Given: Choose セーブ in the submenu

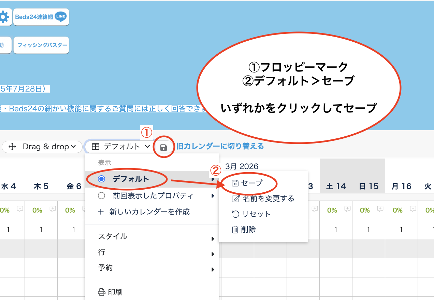Looking at the screenshot, I should pos(248,183).
